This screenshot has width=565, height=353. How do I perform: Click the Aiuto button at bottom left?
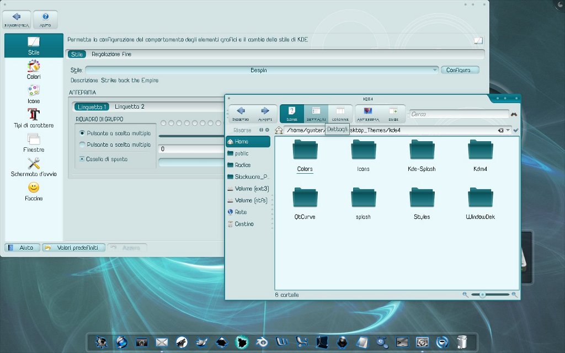[x=22, y=248]
